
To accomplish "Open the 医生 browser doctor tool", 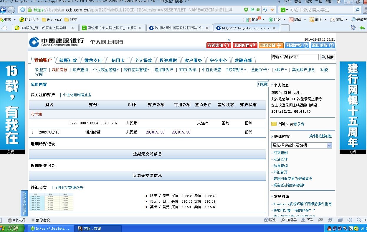I will (270, 220).
